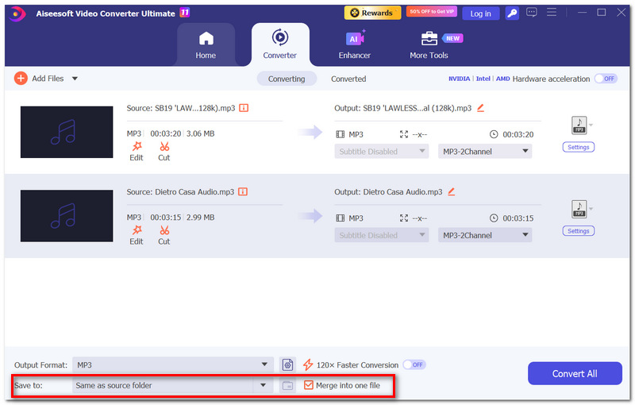Toggle Hardware acceleration switch
The width and height of the screenshot is (635, 405).
pyautogui.click(x=606, y=79)
